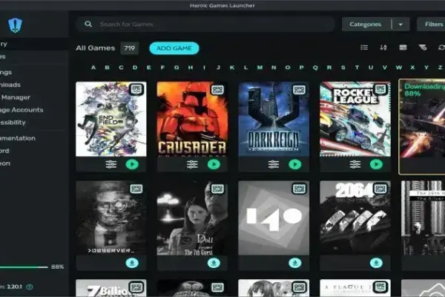The height and width of the screenshot is (297, 445).
Task: Open the Dark Reign game cover
Action: click(274, 119)
